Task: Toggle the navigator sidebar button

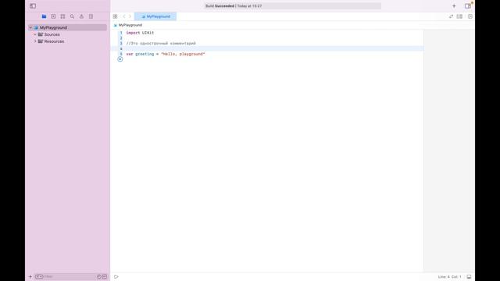Action: pos(33,6)
